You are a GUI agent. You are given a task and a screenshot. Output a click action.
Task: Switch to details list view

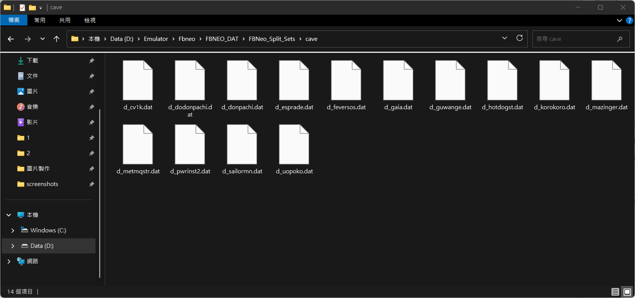pyautogui.click(x=615, y=292)
